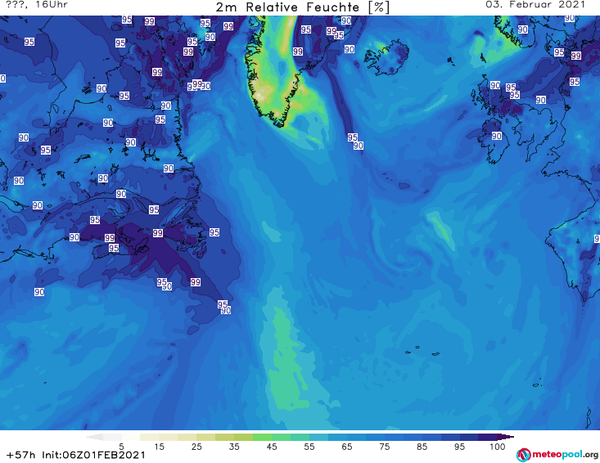Pick the bright green 40–45 % colorbar swatch
600x463 pixels.
(262, 437)
